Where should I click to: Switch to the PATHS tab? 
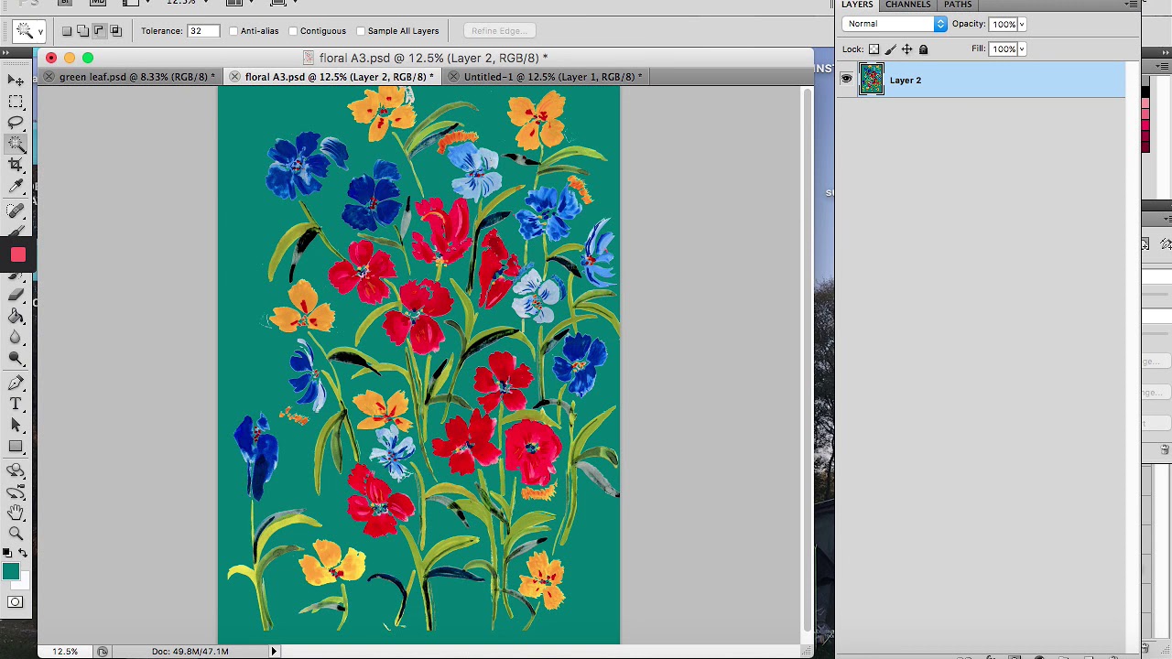958,5
